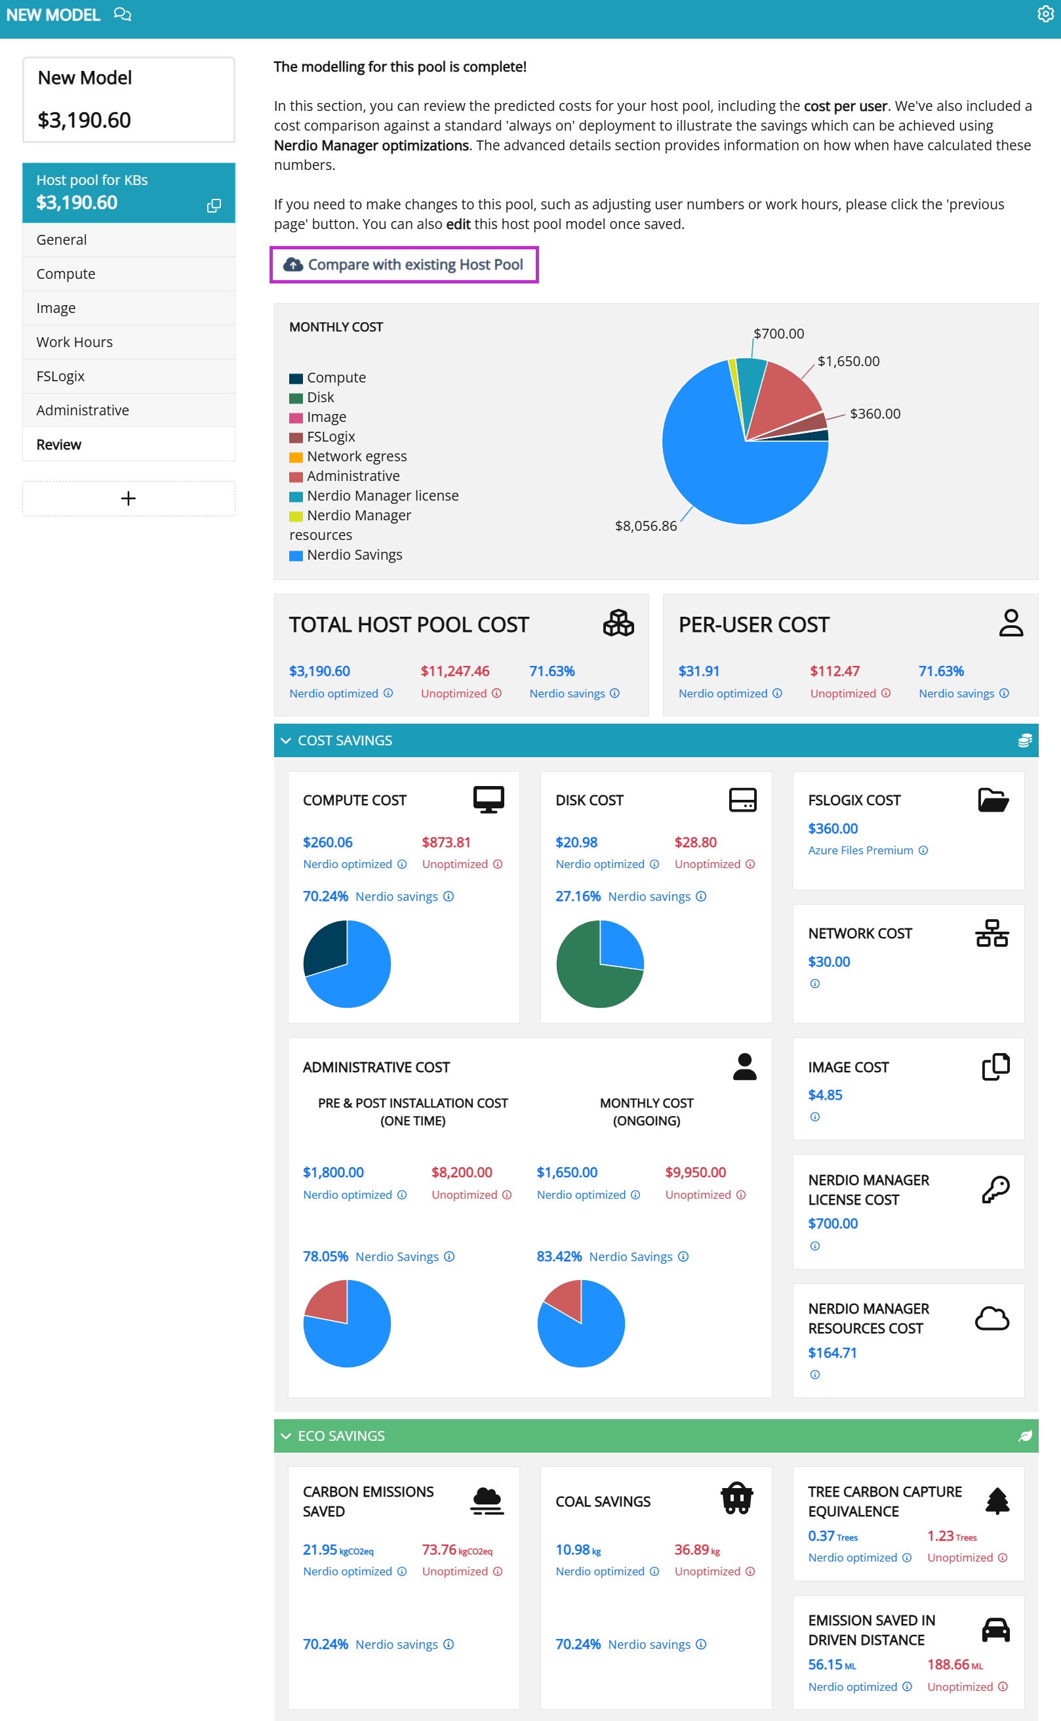Click the copy icon on the Host pool for KBs card
Viewport: 1061px width, 1721px height.
pos(214,205)
